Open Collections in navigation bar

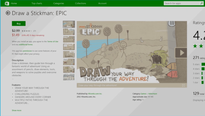click(x=81, y=3)
